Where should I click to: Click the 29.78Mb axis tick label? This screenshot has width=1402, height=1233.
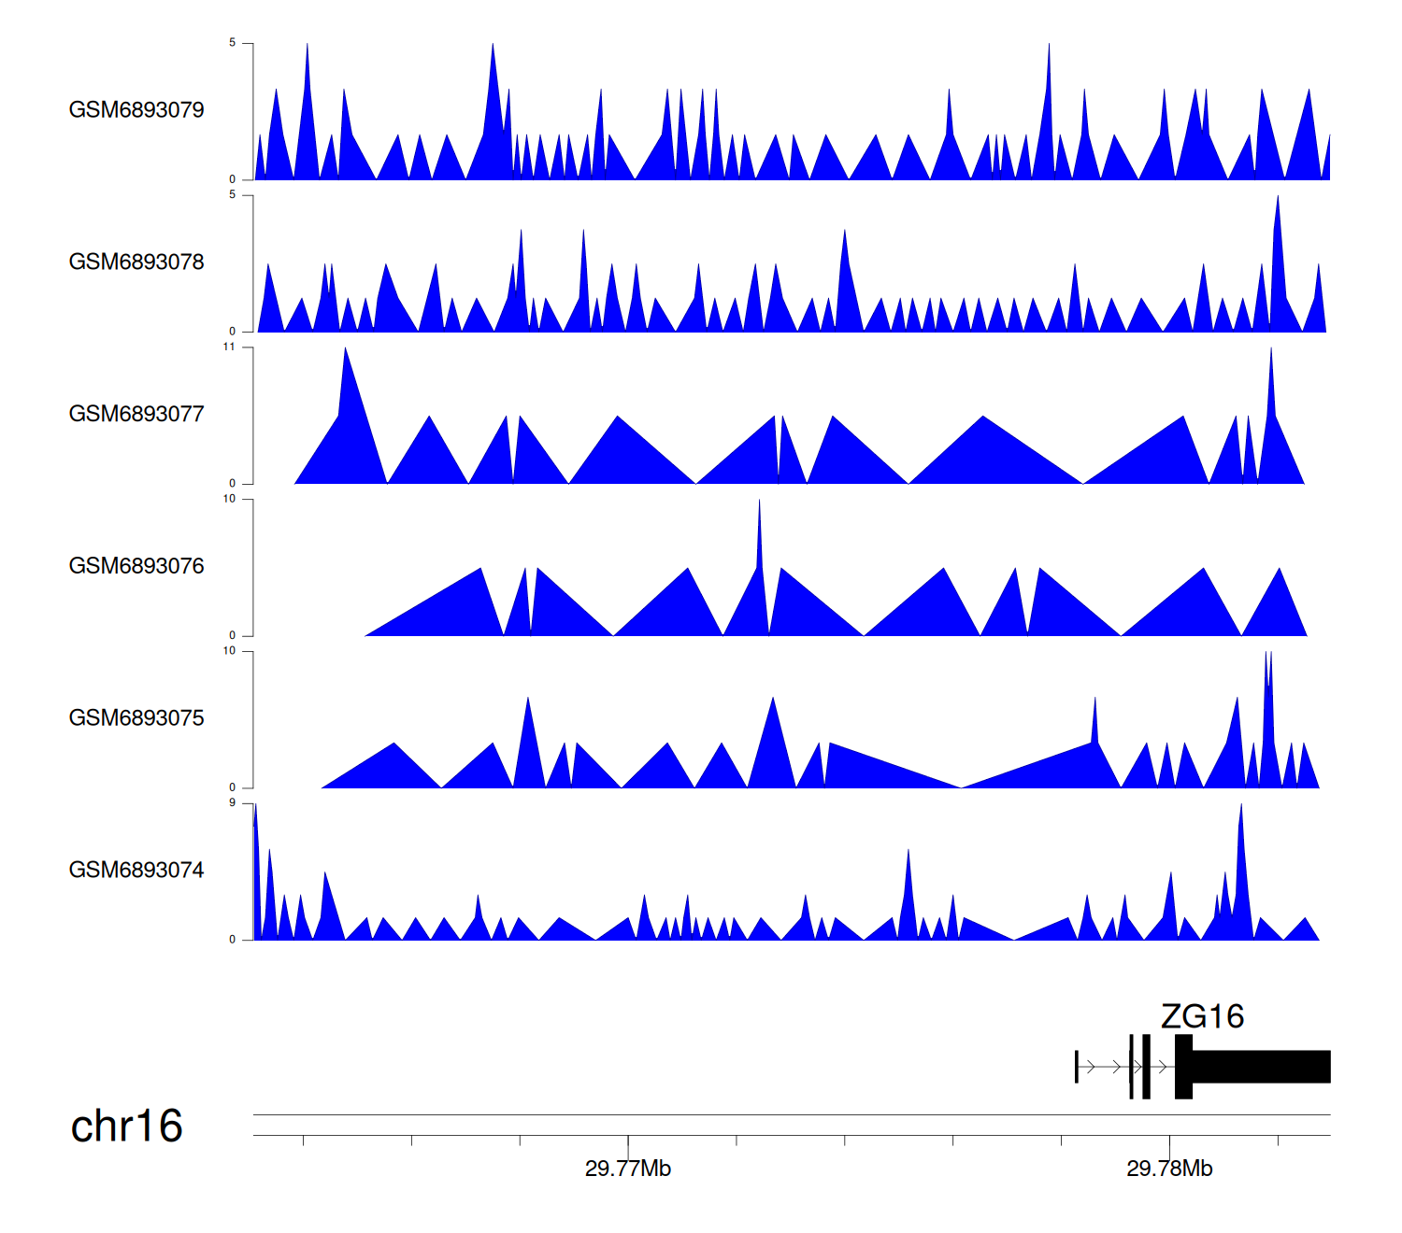click(x=1169, y=1169)
